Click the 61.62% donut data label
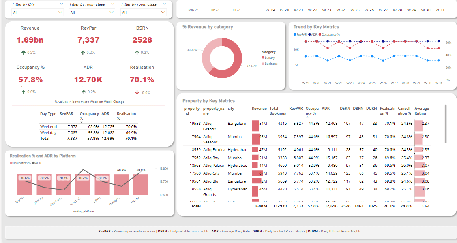This screenshot has height=243, width=457. pyautogui.click(x=252, y=66)
